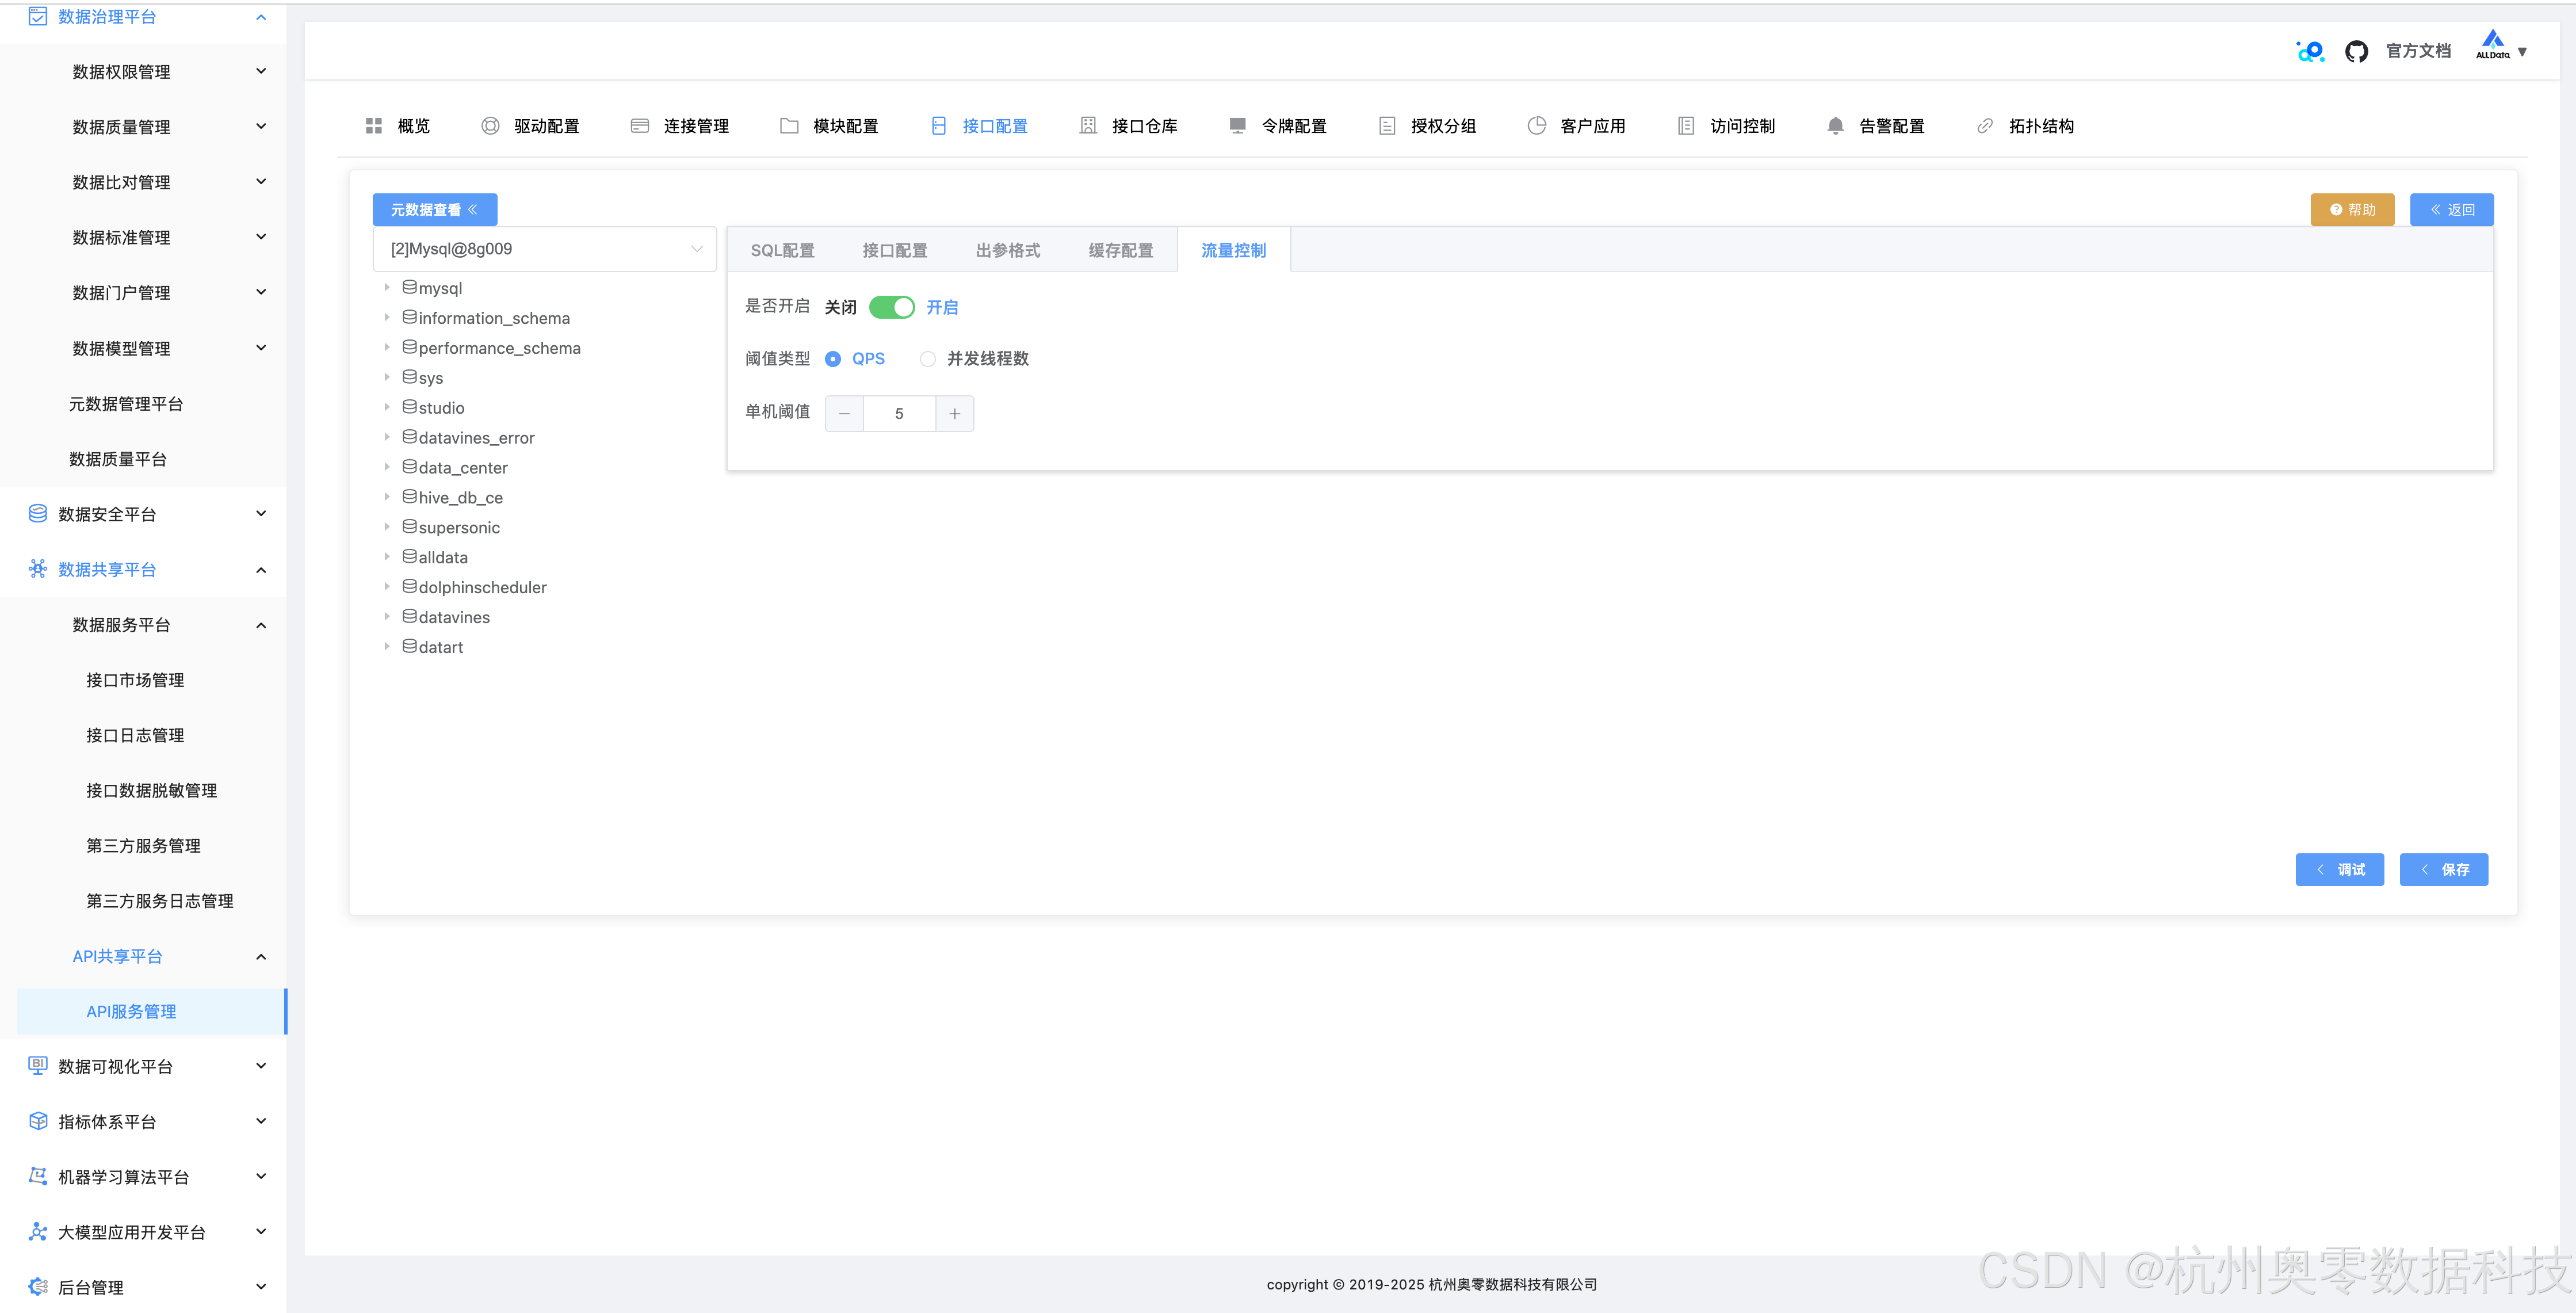Select the hive_db_ce tree row
Screen dimensions: 2576x1313
click(x=545, y=497)
